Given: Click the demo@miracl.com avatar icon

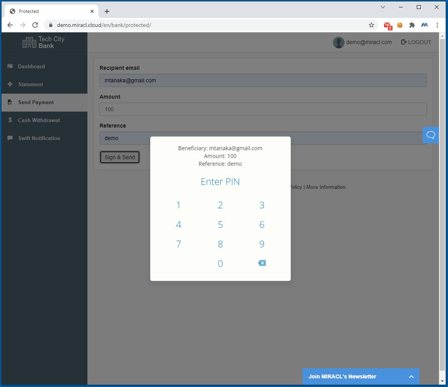Looking at the screenshot, I should [x=338, y=42].
